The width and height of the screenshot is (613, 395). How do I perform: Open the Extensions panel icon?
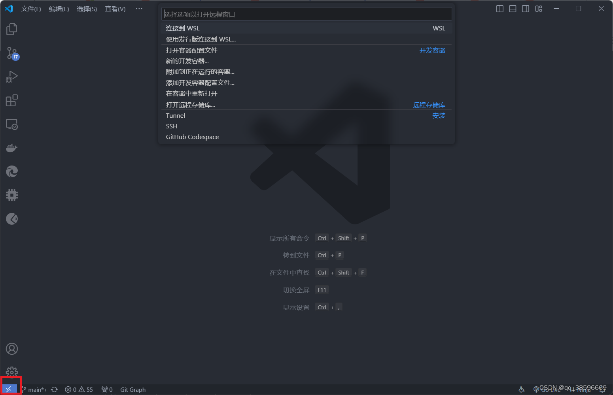pos(11,100)
